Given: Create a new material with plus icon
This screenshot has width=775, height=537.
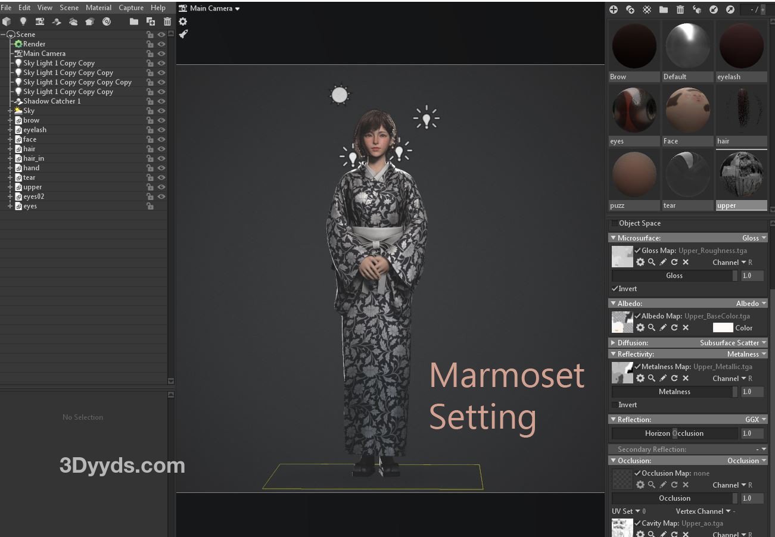Looking at the screenshot, I should (x=614, y=10).
